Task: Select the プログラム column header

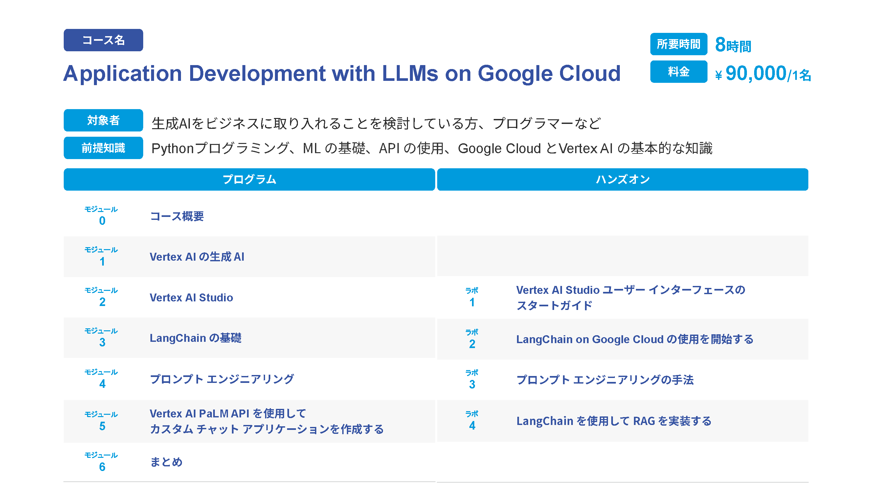Action: click(249, 180)
